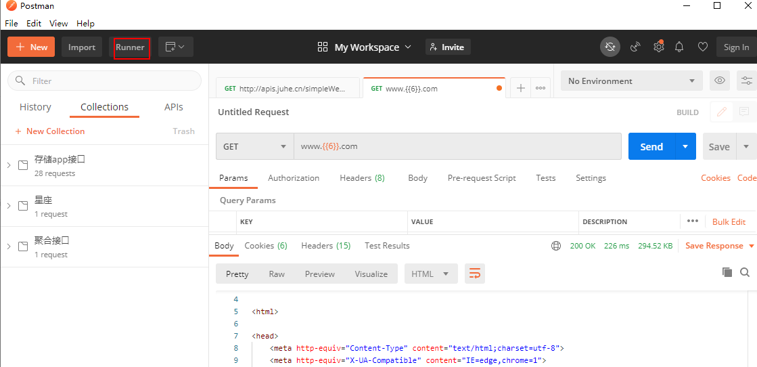Open the No Environment dropdown
757x367 pixels.
631,81
